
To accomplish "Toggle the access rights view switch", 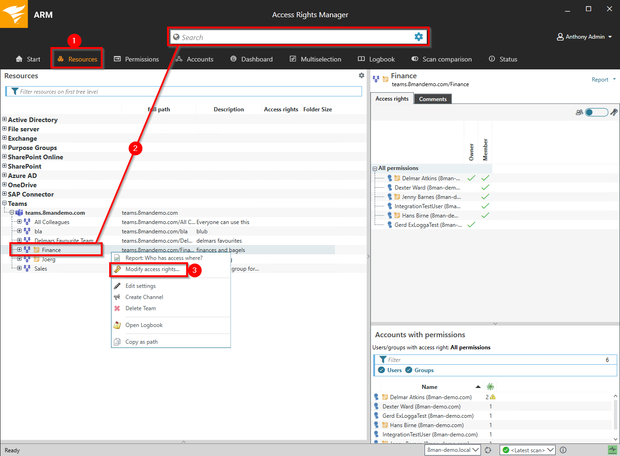I will coord(596,112).
